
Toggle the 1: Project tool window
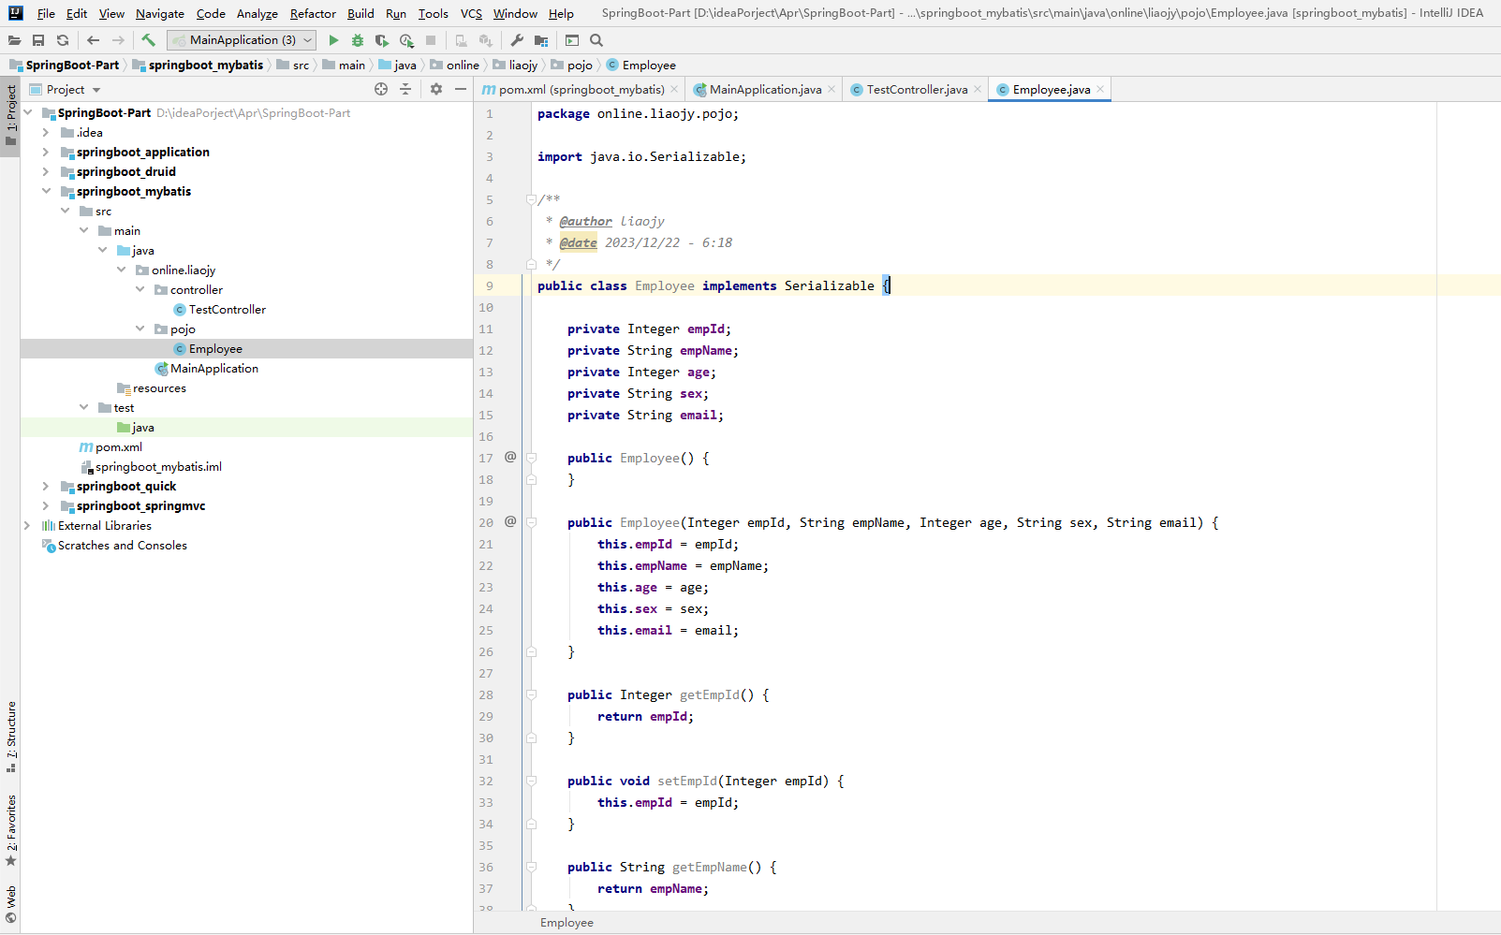coord(10,116)
